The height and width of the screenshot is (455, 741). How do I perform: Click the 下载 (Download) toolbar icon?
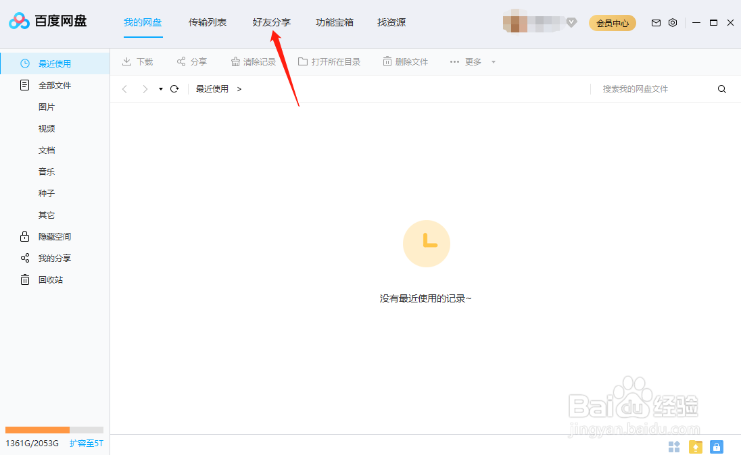click(137, 61)
